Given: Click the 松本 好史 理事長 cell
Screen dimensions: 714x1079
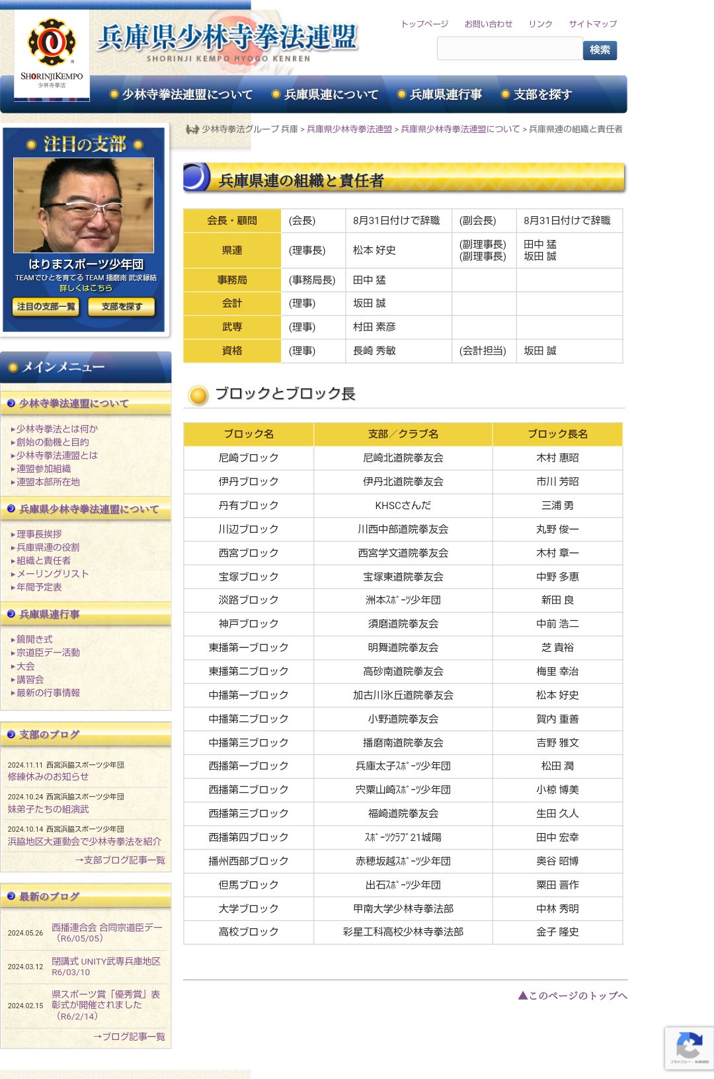Looking at the screenshot, I should (399, 250).
